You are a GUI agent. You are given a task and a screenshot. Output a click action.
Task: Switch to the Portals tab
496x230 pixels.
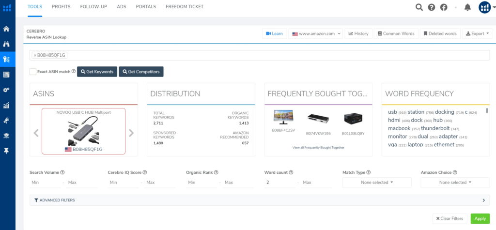146,7
